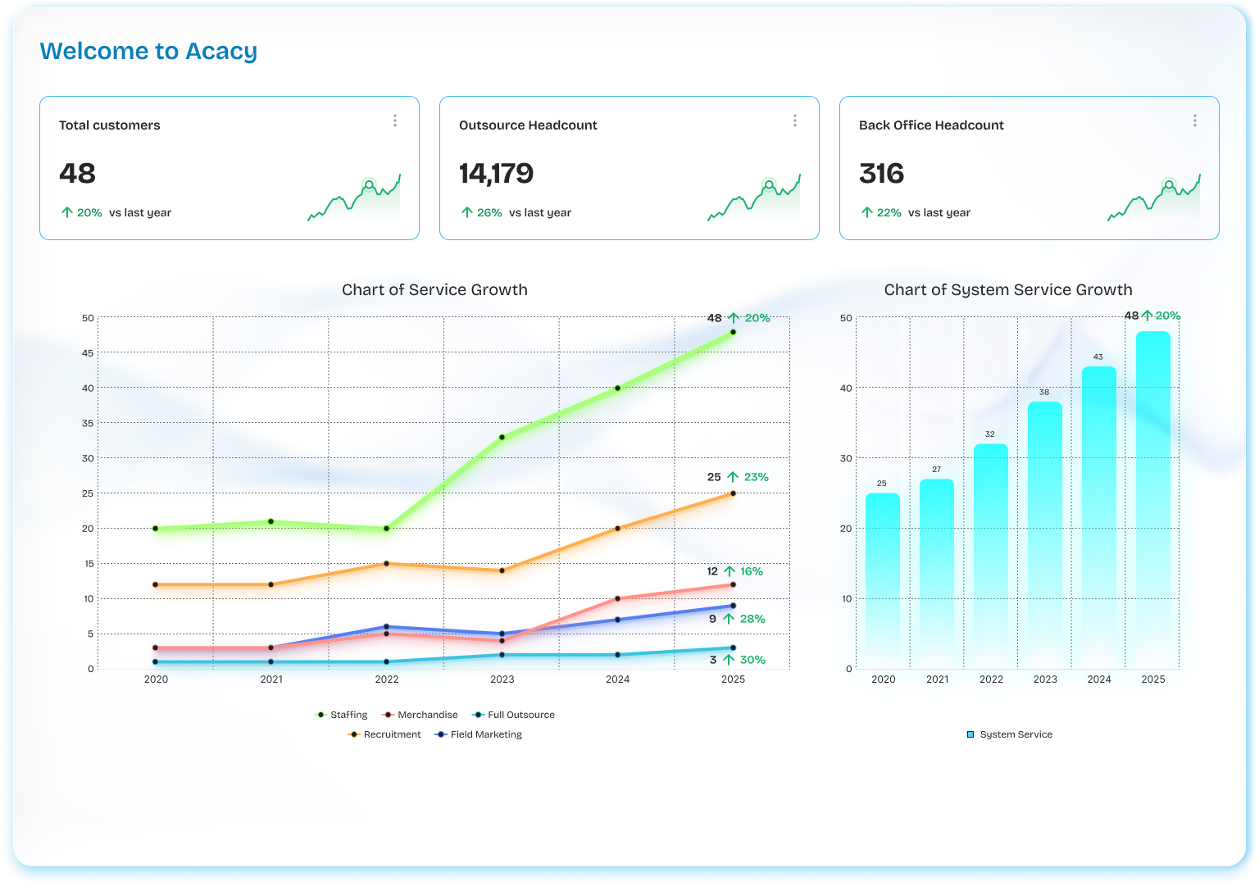This screenshot has width=1259, height=886.
Task: Select the 2023 bar labeled 38
Action: point(1045,534)
